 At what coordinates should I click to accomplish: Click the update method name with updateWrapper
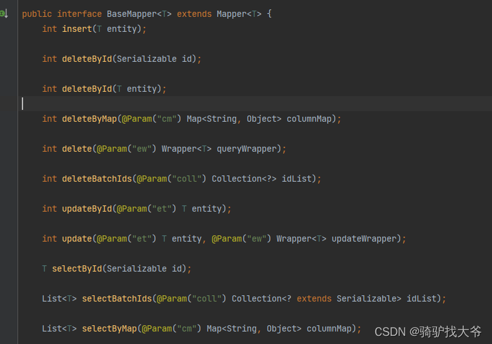[77, 239]
